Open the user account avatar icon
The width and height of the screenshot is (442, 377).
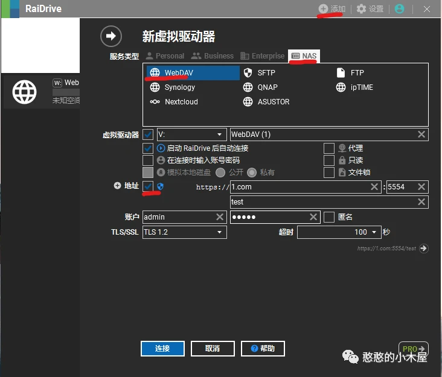(399, 8)
